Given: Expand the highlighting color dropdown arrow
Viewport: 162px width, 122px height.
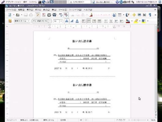Looking at the screenshot, I should pyautogui.click(x=140, y=21).
